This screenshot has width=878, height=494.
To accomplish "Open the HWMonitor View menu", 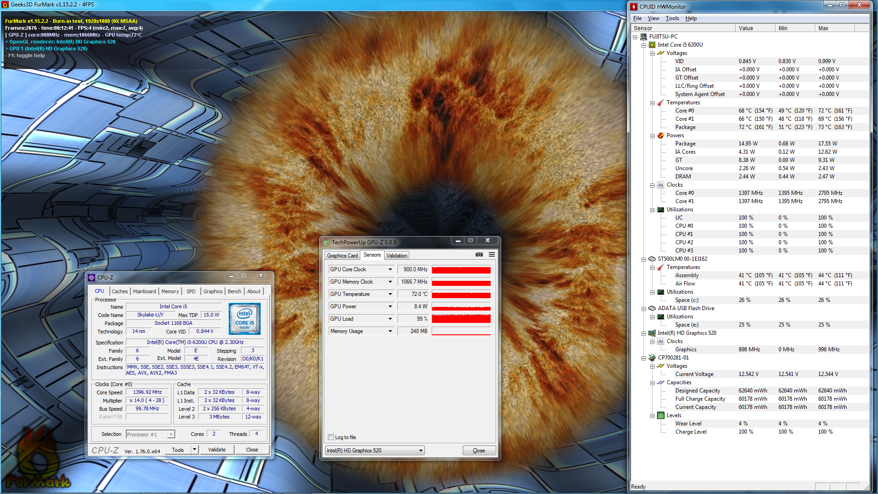I will 653,18.
